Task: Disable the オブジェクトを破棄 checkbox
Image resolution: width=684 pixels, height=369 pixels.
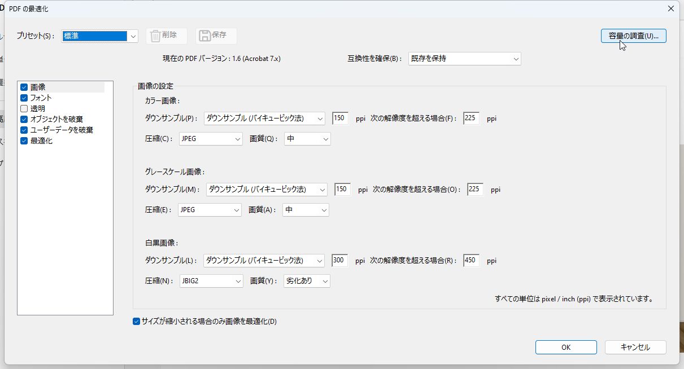Action: tap(23, 119)
